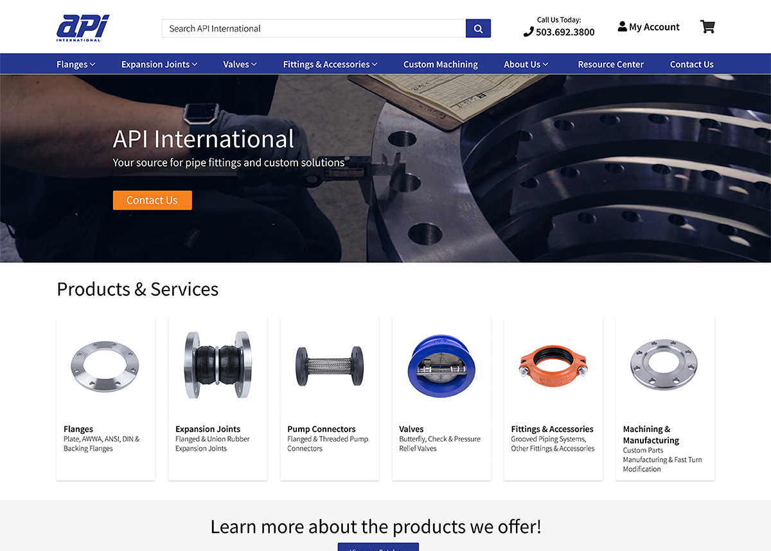Click the orange Contact Us button
The width and height of the screenshot is (771, 551).
[152, 200]
